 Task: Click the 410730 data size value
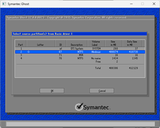tap(133, 52)
